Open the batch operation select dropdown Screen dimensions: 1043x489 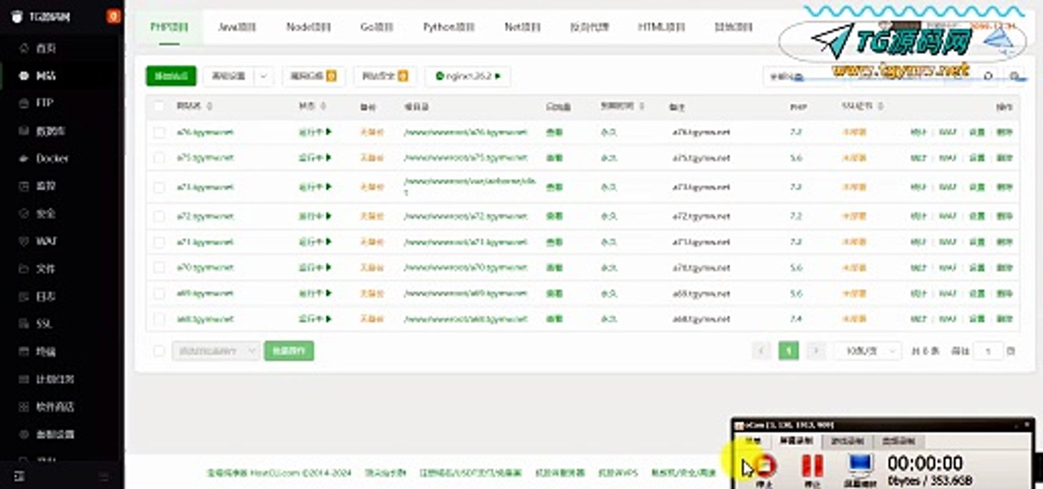point(216,350)
